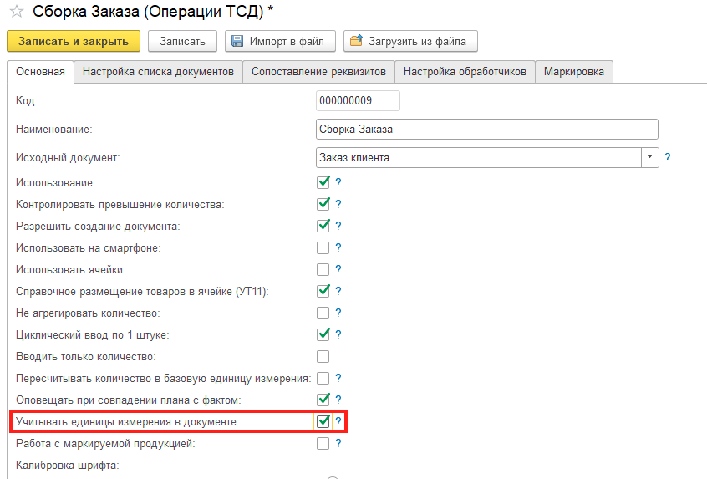Image resolution: width=707 pixels, height=479 pixels.
Task: Click the Калибровка шрифта label
Action: [x=67, y=465]
